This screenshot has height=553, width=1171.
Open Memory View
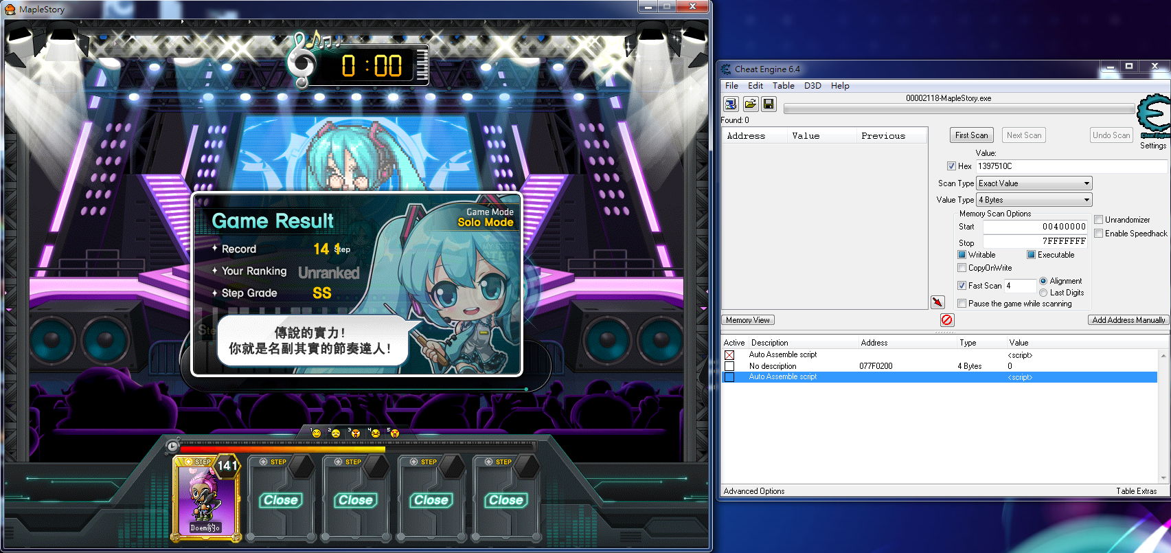tap(748, 320)
